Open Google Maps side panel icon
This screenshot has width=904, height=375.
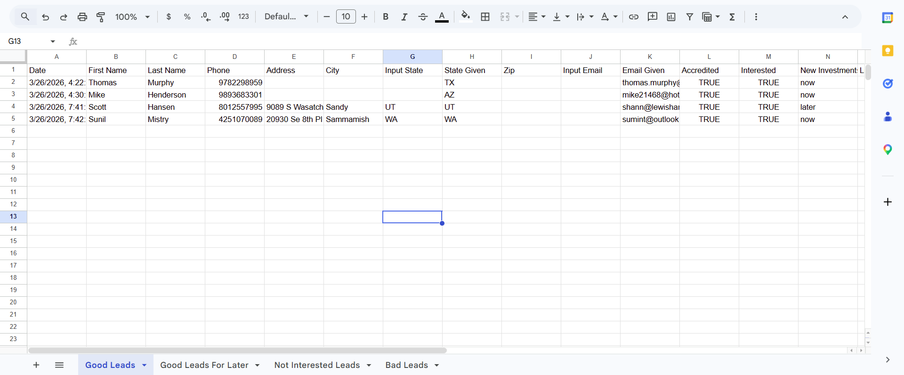888,150
